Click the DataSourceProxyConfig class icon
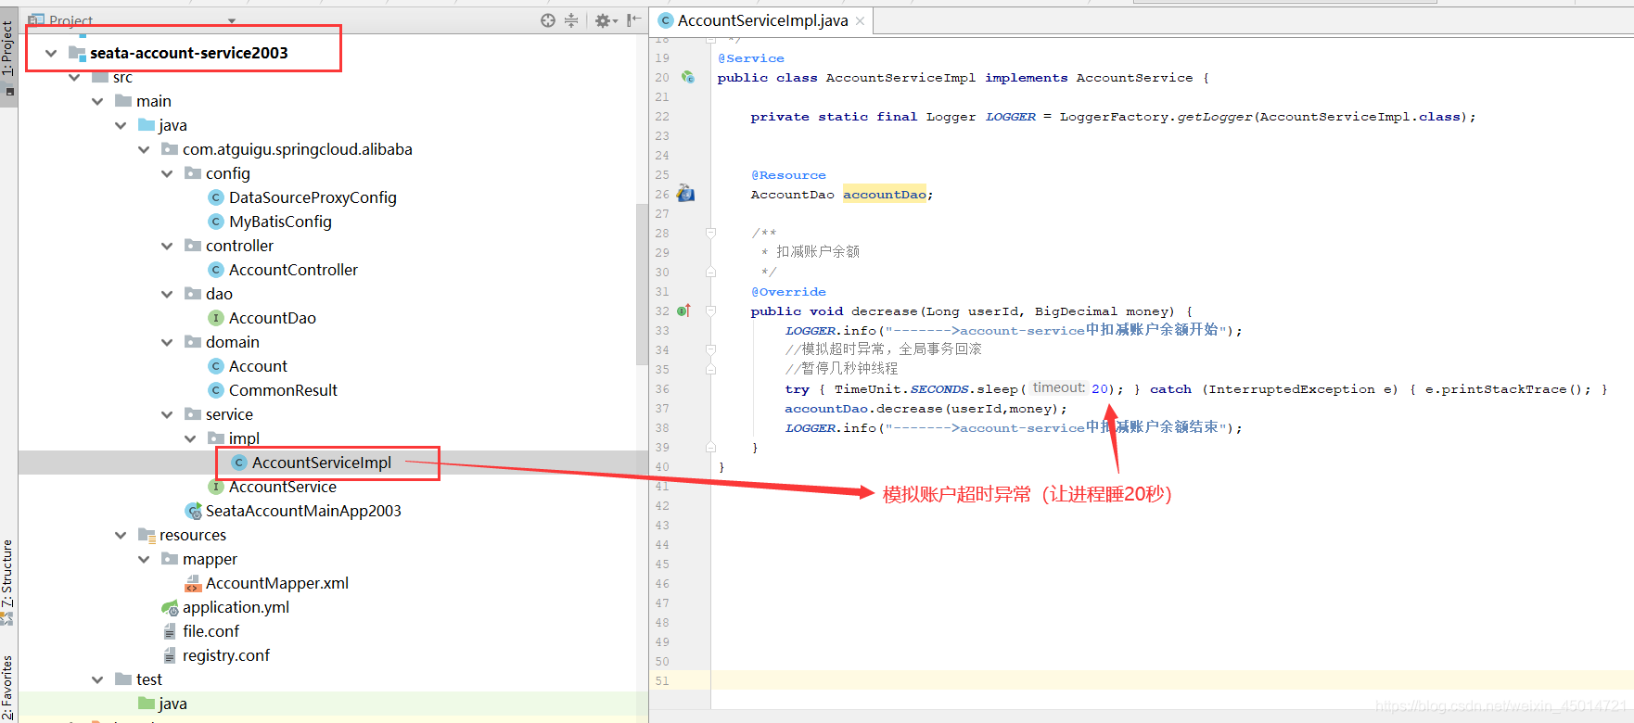The width and height of the screenshot is (1634, 723). tap(216, 197)
